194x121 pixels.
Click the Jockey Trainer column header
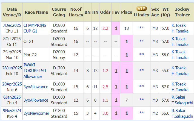182,12
